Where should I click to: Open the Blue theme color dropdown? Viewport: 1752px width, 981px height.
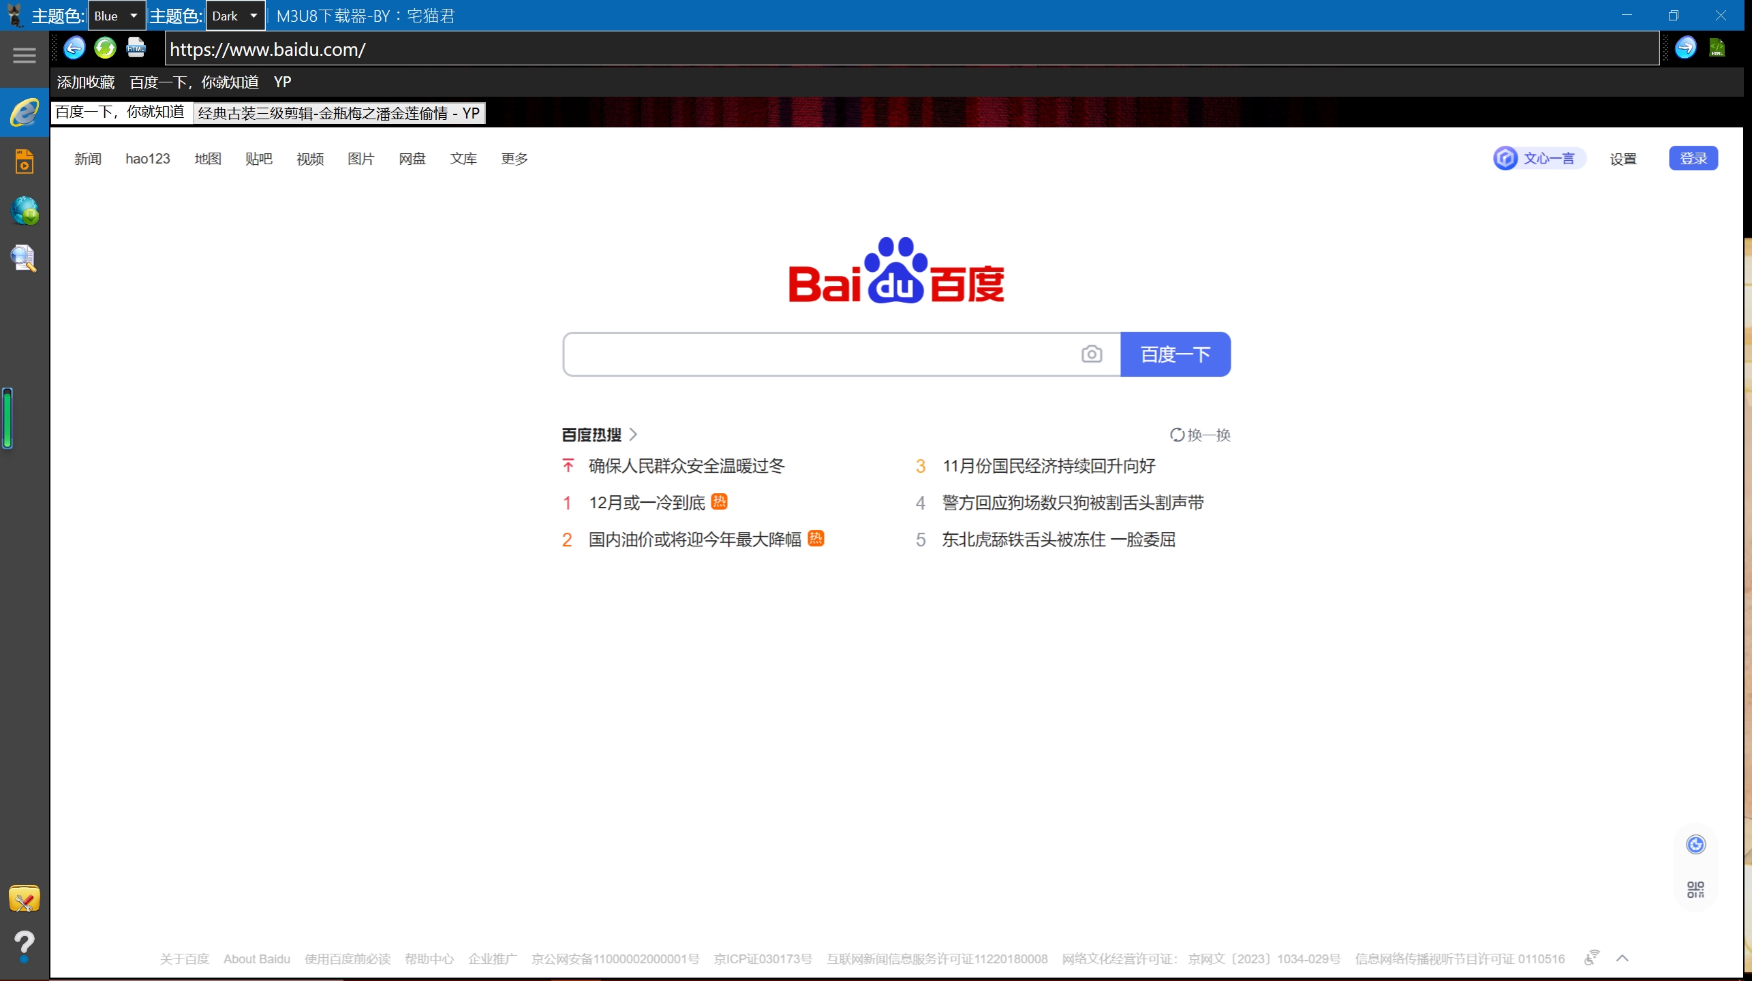117,16
